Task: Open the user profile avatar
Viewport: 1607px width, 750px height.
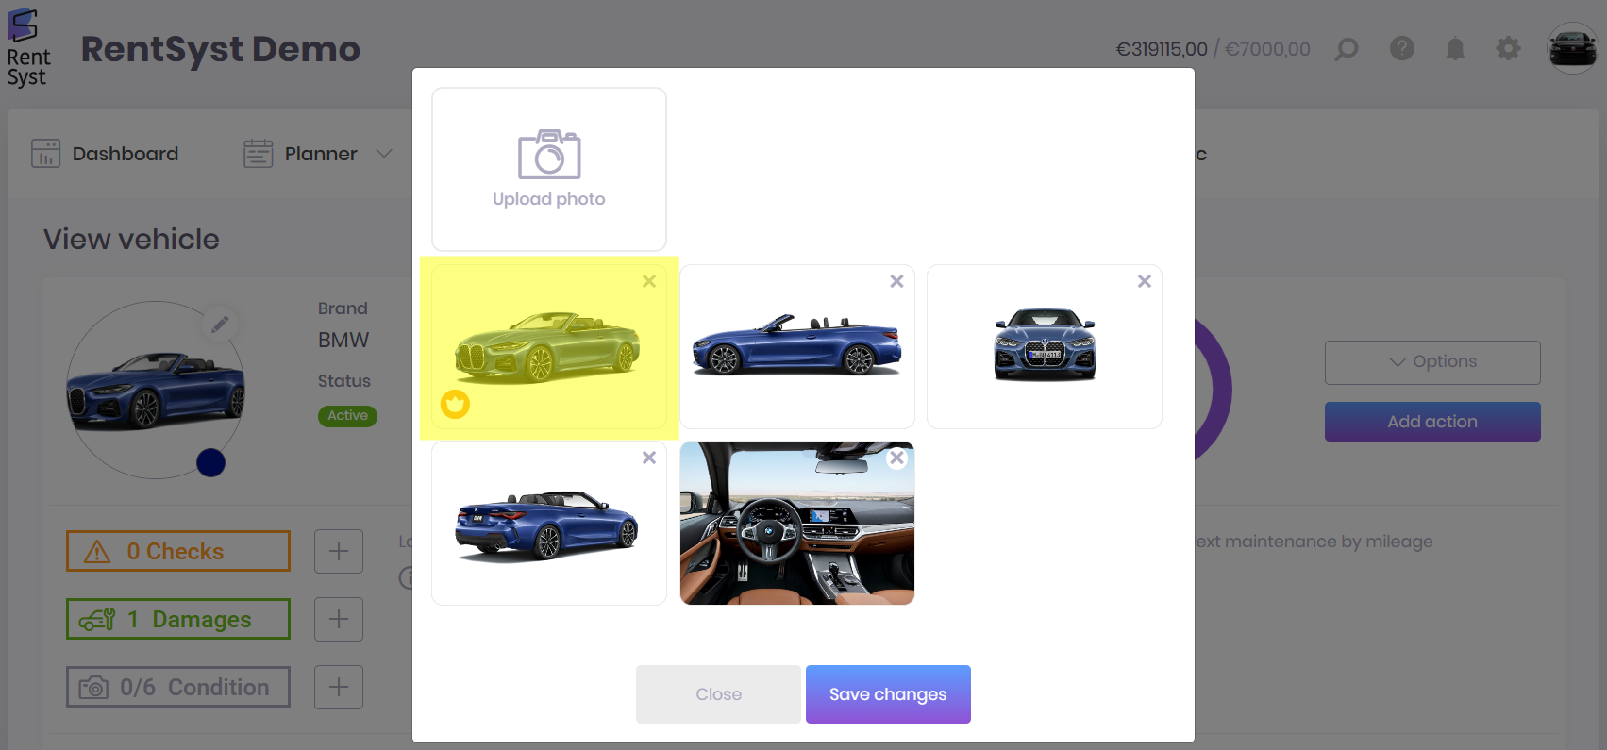Action: point(1572,48)
